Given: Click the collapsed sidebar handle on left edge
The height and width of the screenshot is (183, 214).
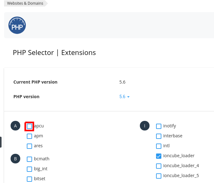Looking at the screenshot, I should point(1,142).
